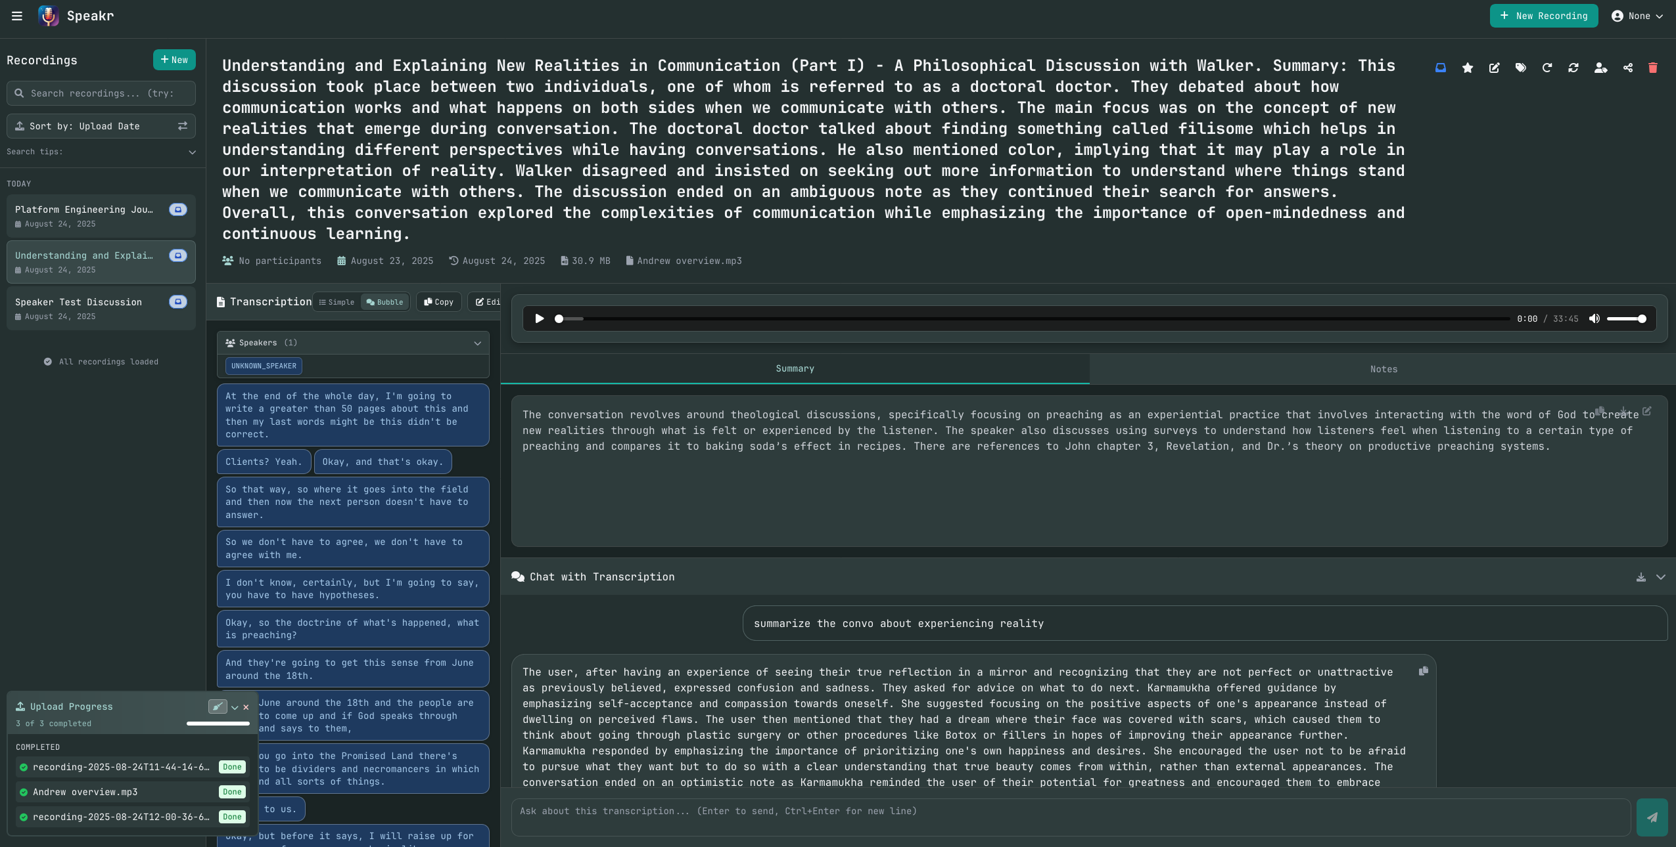
Task: Click the inbox icon in recording header
Action: point(1440,68)
